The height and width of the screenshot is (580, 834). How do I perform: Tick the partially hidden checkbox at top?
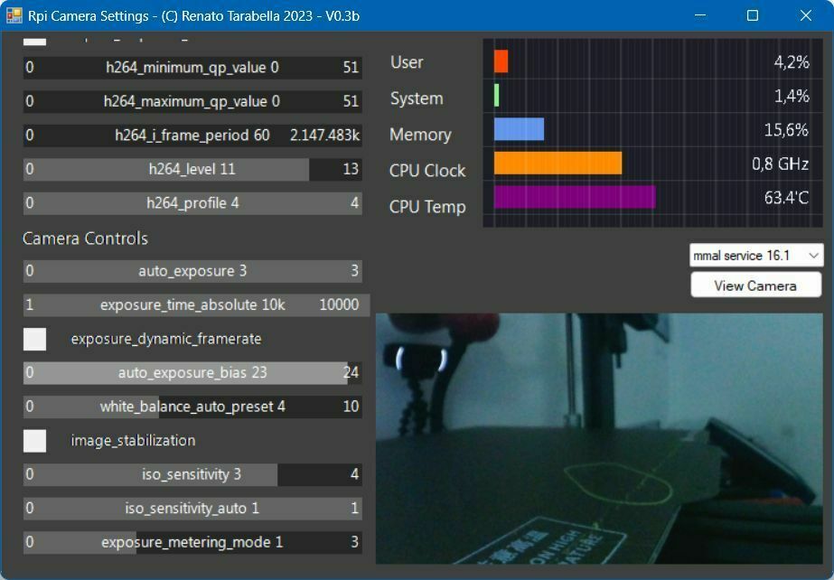point(34,41)
